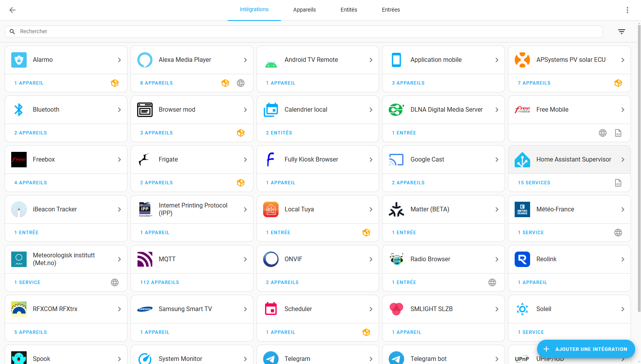The height and width of the screenshot is (364, 641).
Task: Open Home Assistant Supervisor 15 services link
Action: pyautogui.click(x=534, y=183)
